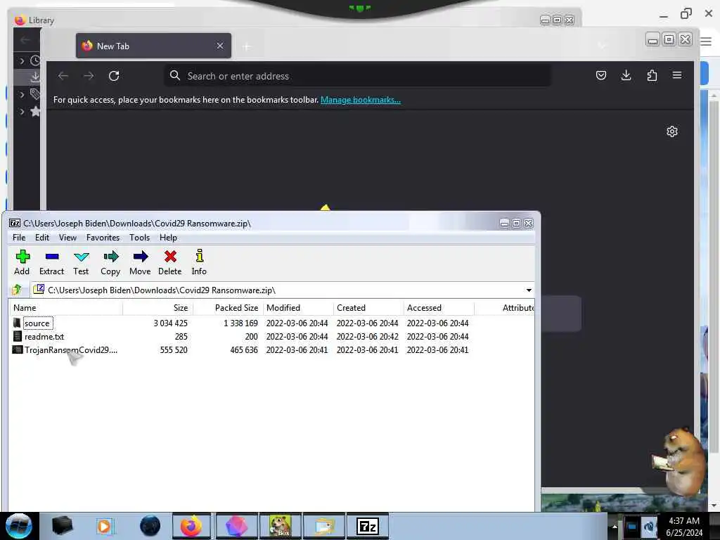Sort by the Modified column header
This screenshot has height=540, width=720.
[298, 308]
